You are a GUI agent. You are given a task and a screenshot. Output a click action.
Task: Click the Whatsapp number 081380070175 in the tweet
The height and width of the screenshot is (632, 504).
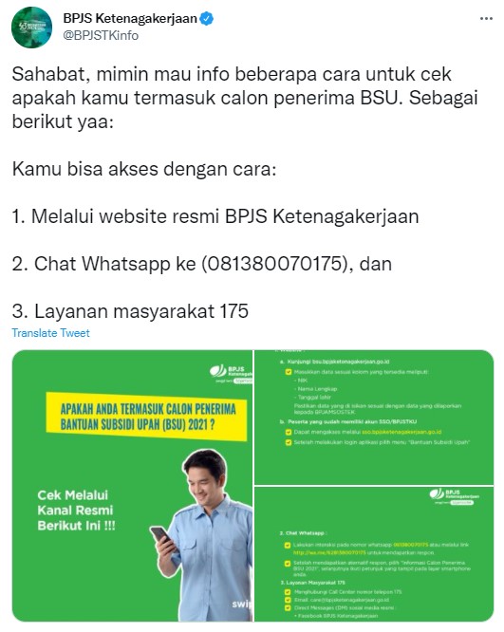(x=274, y=264)
